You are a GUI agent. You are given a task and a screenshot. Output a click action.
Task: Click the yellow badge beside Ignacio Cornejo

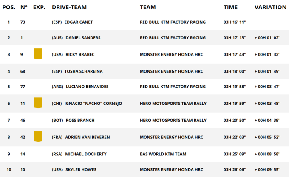pyautogui.click(x=38, y=103)
